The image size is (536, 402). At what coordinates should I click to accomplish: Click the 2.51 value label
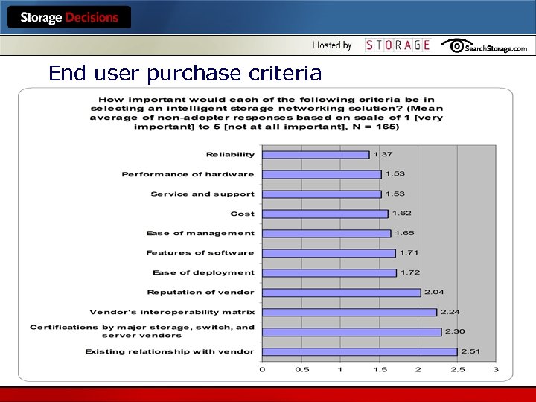470,351
